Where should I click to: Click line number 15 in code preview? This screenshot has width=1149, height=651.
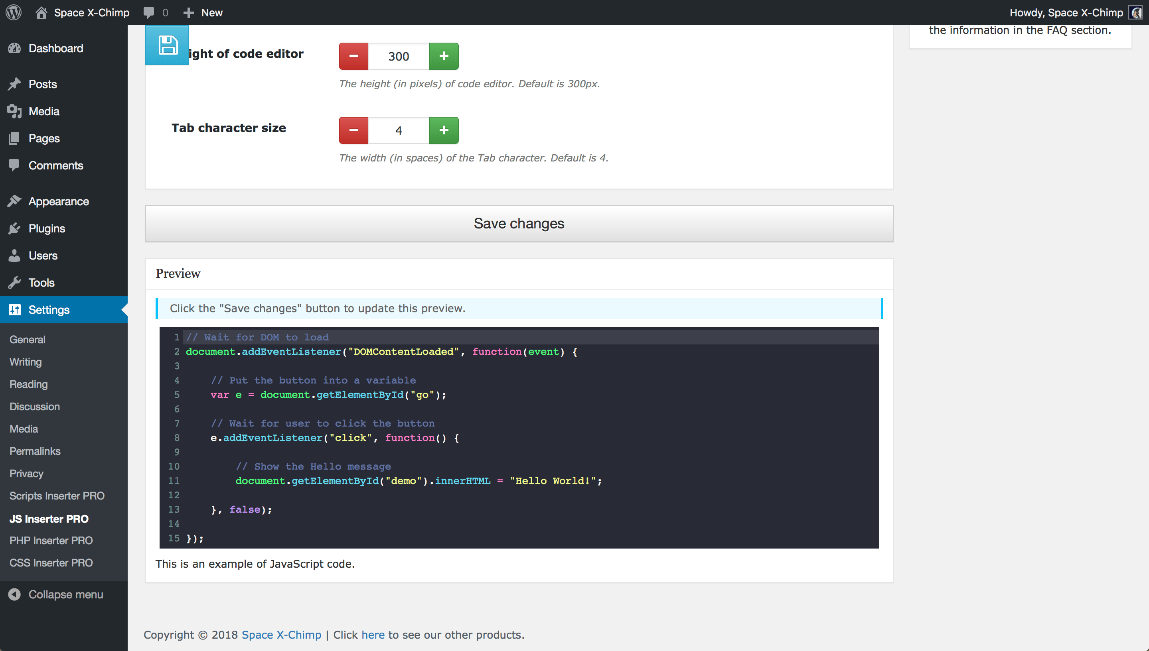174,538
